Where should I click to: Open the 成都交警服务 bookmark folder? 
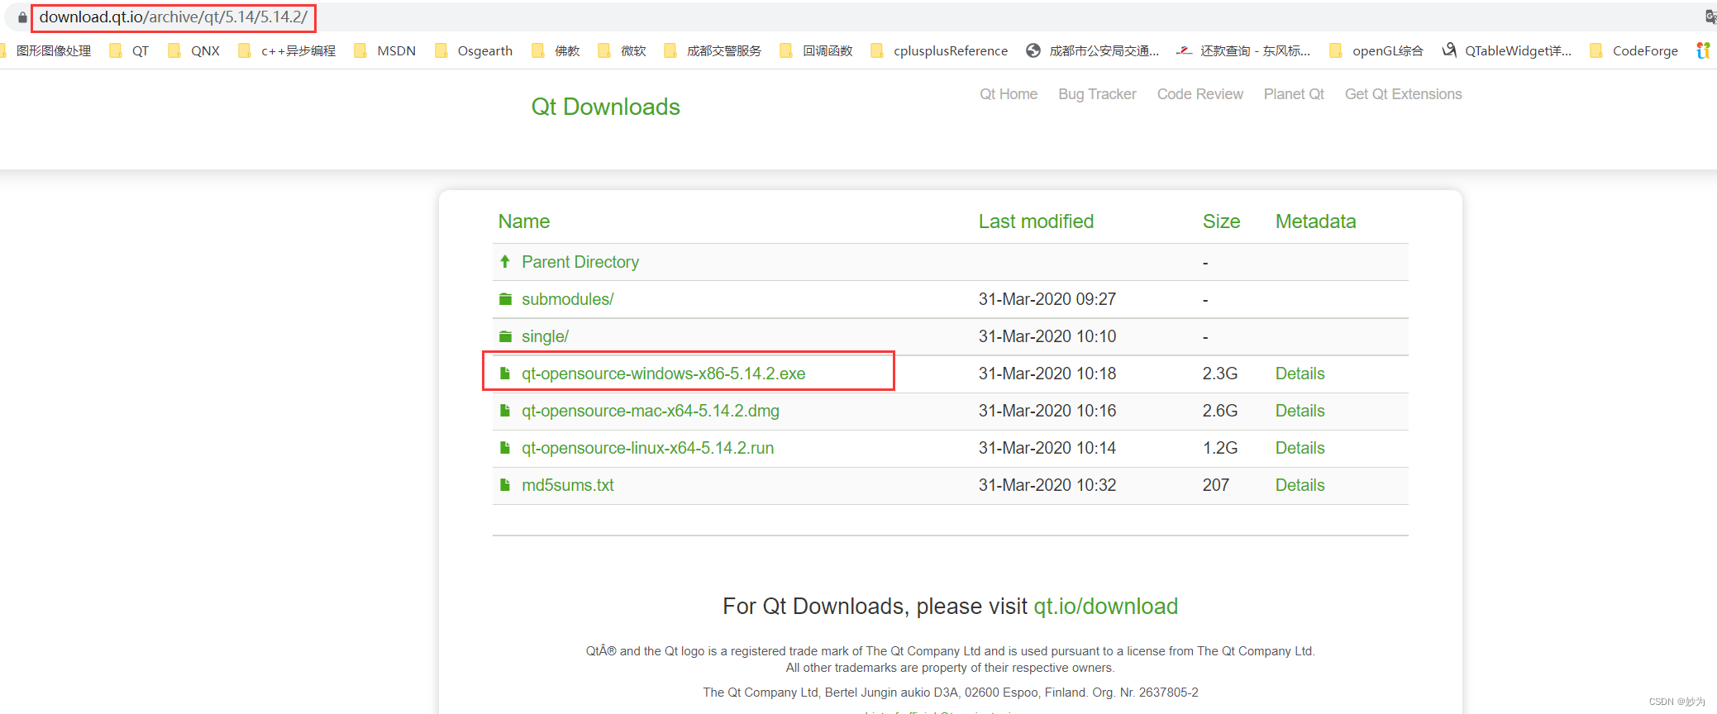coord(713,51)
